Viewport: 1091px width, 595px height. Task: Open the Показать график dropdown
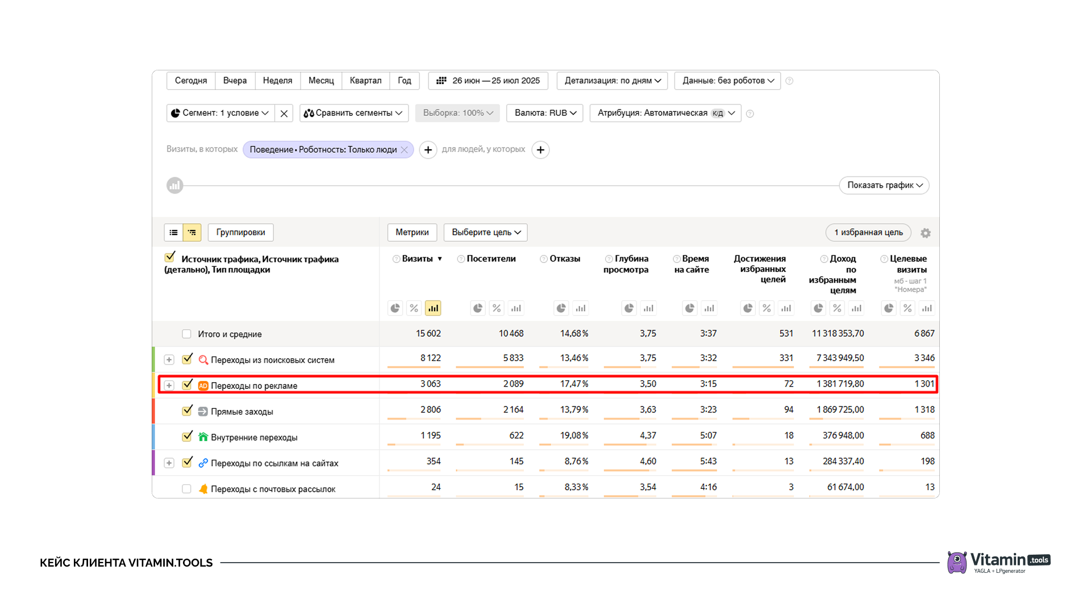click(884, 185)
